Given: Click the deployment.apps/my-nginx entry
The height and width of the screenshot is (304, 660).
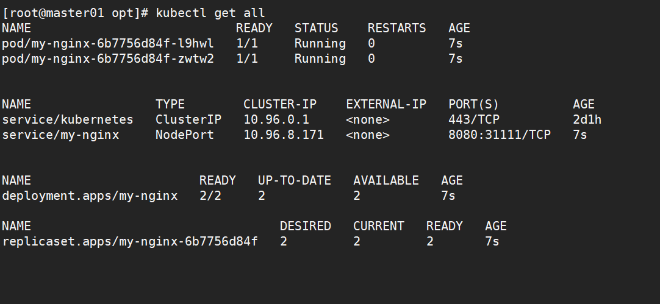Looking at the screenshot, I should point(90,196).
